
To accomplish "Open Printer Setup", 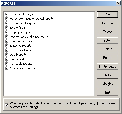I will 107,66.
